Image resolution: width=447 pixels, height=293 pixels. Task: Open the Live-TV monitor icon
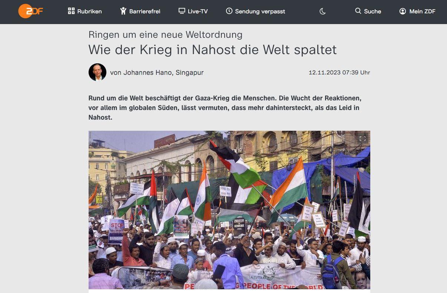pyautogui.click(x=182, y=11)
